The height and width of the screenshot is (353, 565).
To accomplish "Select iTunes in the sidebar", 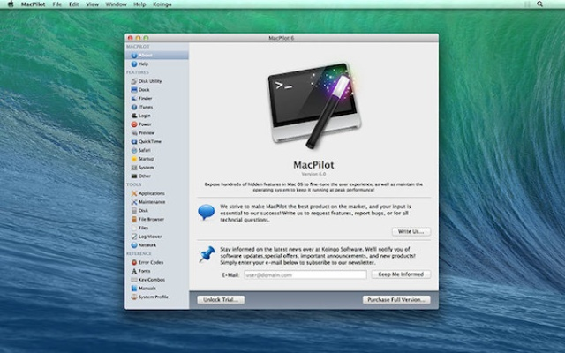I will click(x=145, y=107).
